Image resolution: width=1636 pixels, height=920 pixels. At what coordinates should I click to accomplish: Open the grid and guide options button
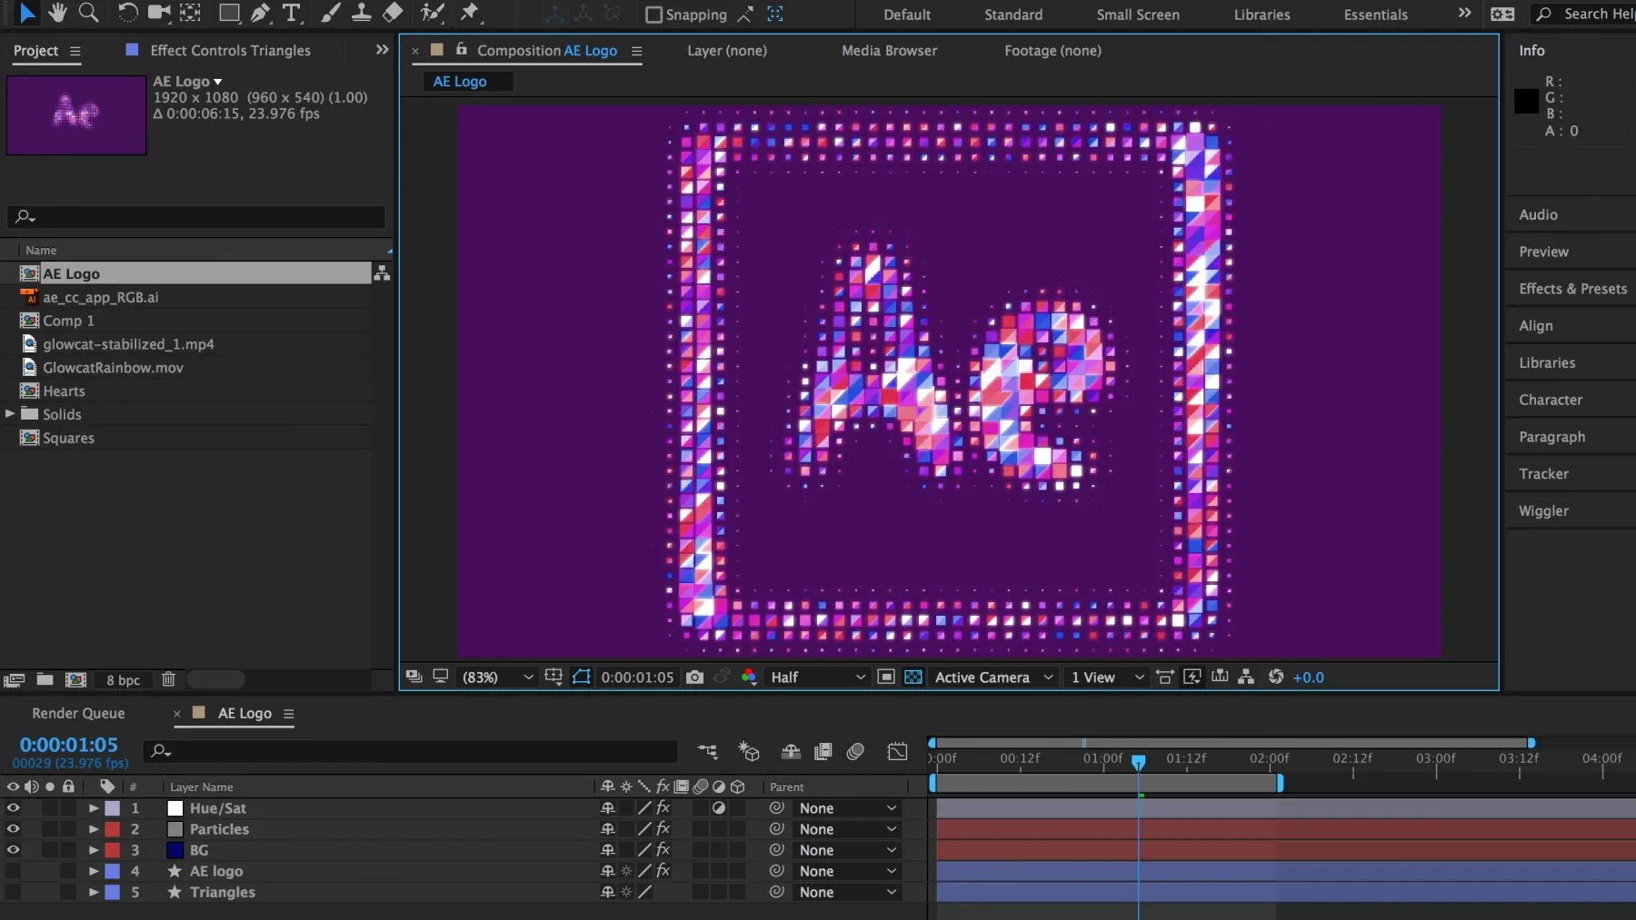pyautogui.click(x=554, y=678)
